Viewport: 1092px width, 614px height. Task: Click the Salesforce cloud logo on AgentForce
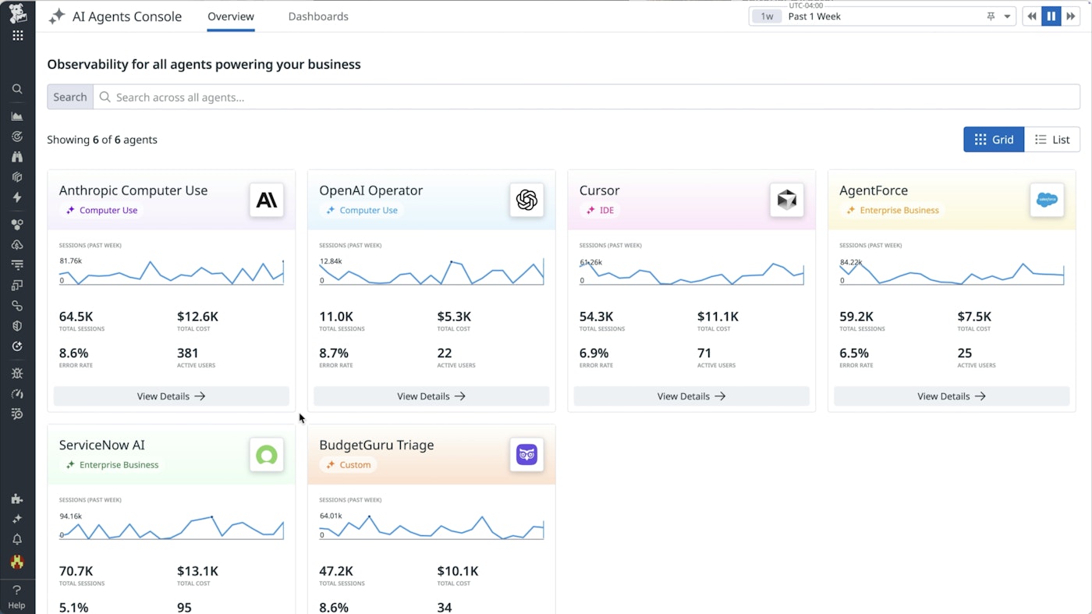pos(1047,201)
